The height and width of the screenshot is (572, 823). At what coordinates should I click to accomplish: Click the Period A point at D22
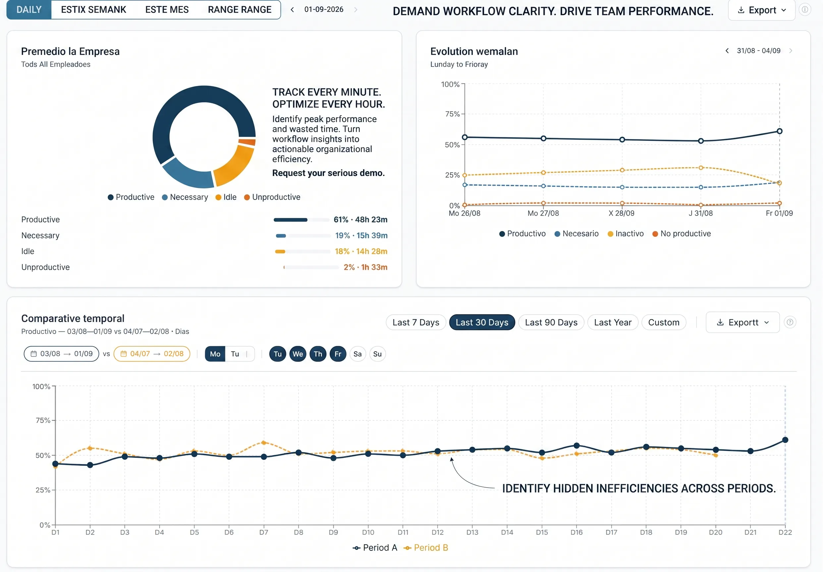pyautogui.click(x=785, y=440)
